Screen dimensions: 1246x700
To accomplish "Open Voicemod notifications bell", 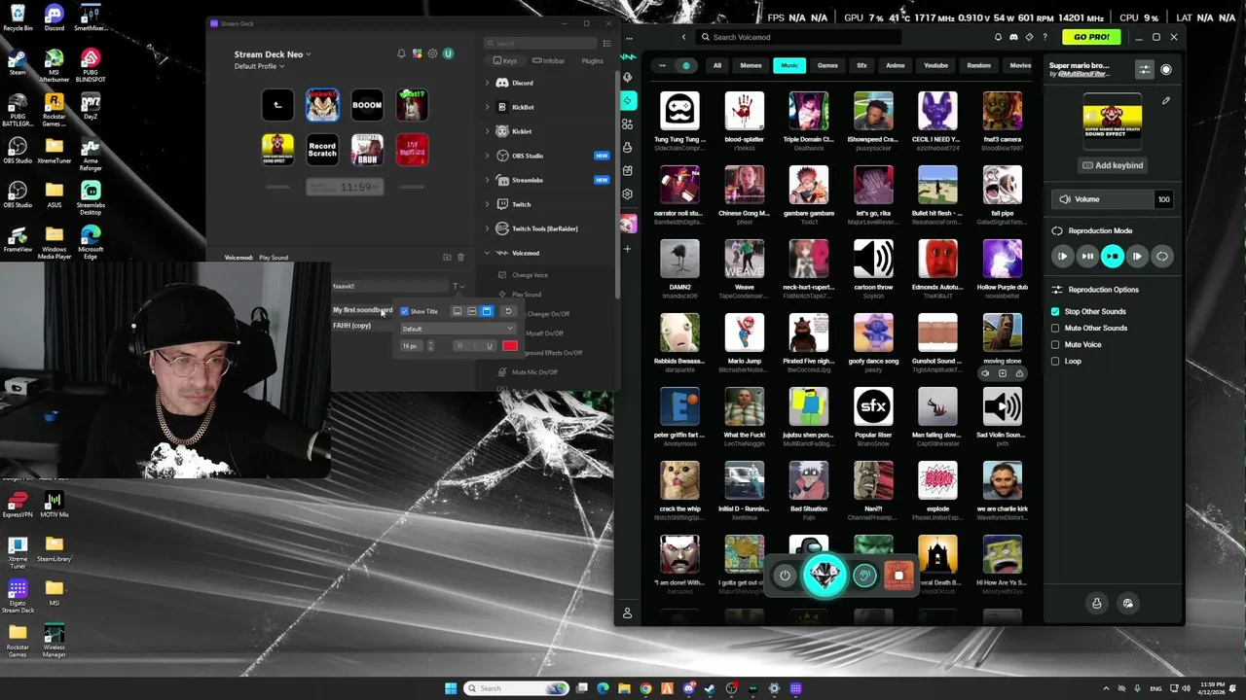I will tap(998, 37).
